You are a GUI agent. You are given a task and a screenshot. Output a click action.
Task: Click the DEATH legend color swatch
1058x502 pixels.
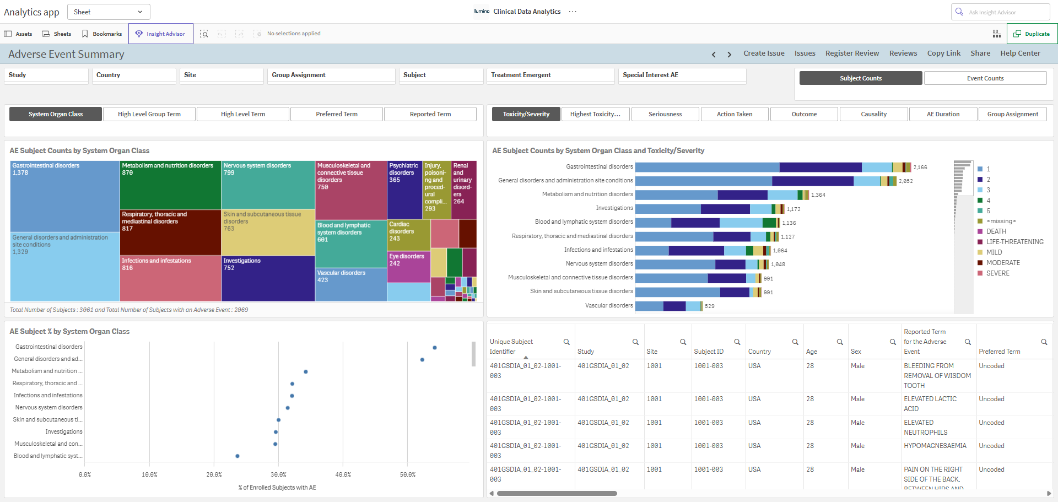coord(980,231)
